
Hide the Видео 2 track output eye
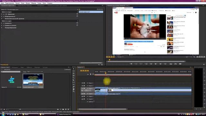[x=82, y=86]
